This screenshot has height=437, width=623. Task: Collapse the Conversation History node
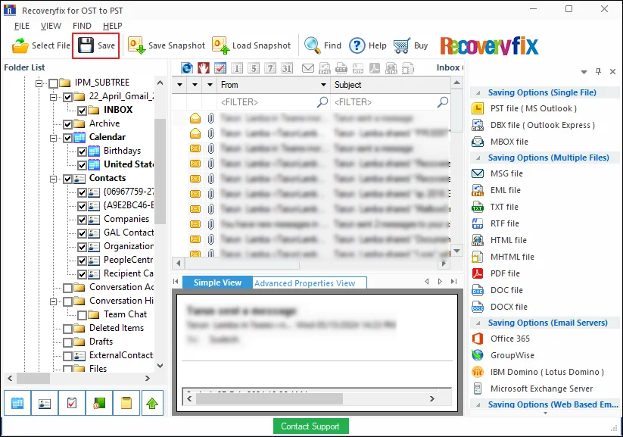point(53,301)
